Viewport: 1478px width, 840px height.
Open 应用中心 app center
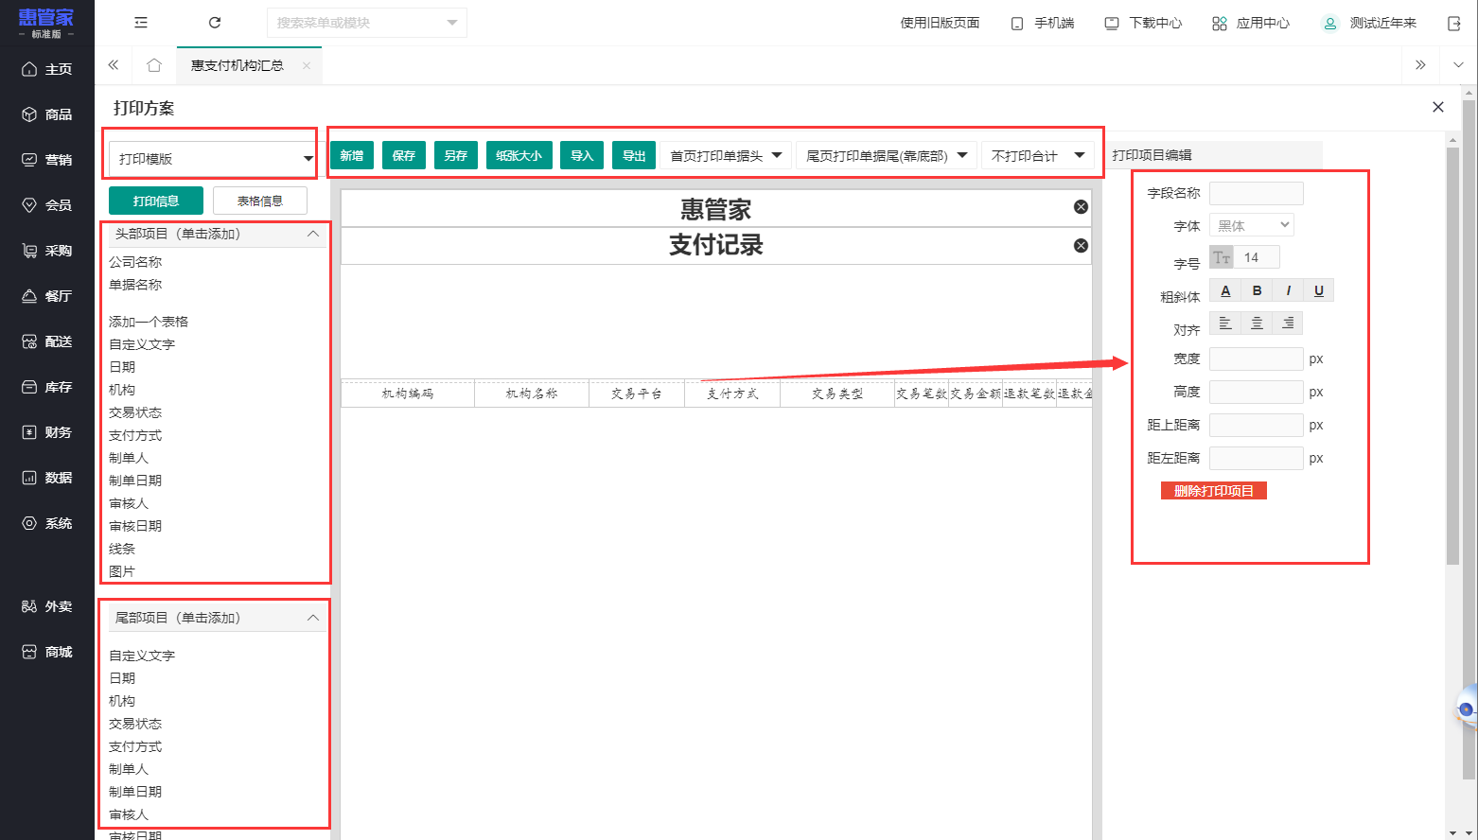(1251, 23)
